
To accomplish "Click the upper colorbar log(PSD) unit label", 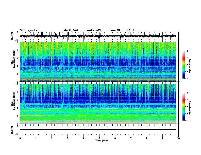I will pyautogui.click(x=190, y=66).
